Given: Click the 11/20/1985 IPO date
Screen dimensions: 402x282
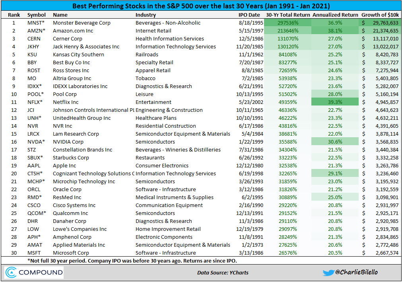Looking at the screenshot, I should [250, 46].
